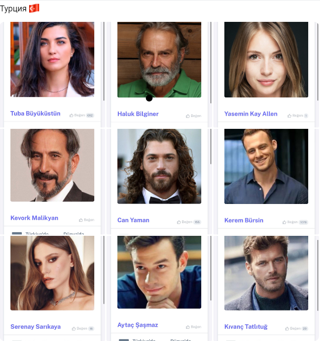This screenshot has height=341, width=320.
Task: Click the thumbs-up icon for Kevork Malikyan
Action: click(x=81, y=220)
